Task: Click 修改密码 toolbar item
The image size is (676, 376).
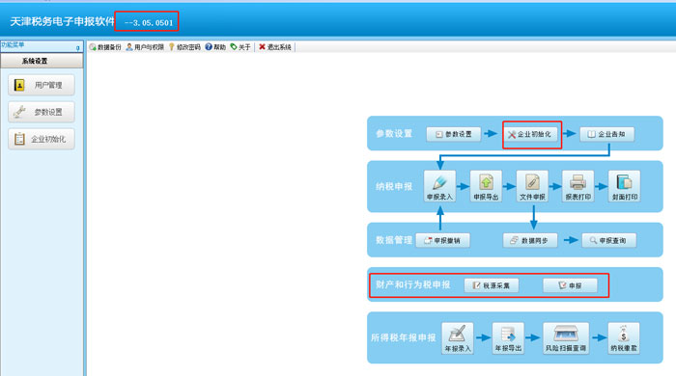Action: pyautogui.click(x=184, y=47)
